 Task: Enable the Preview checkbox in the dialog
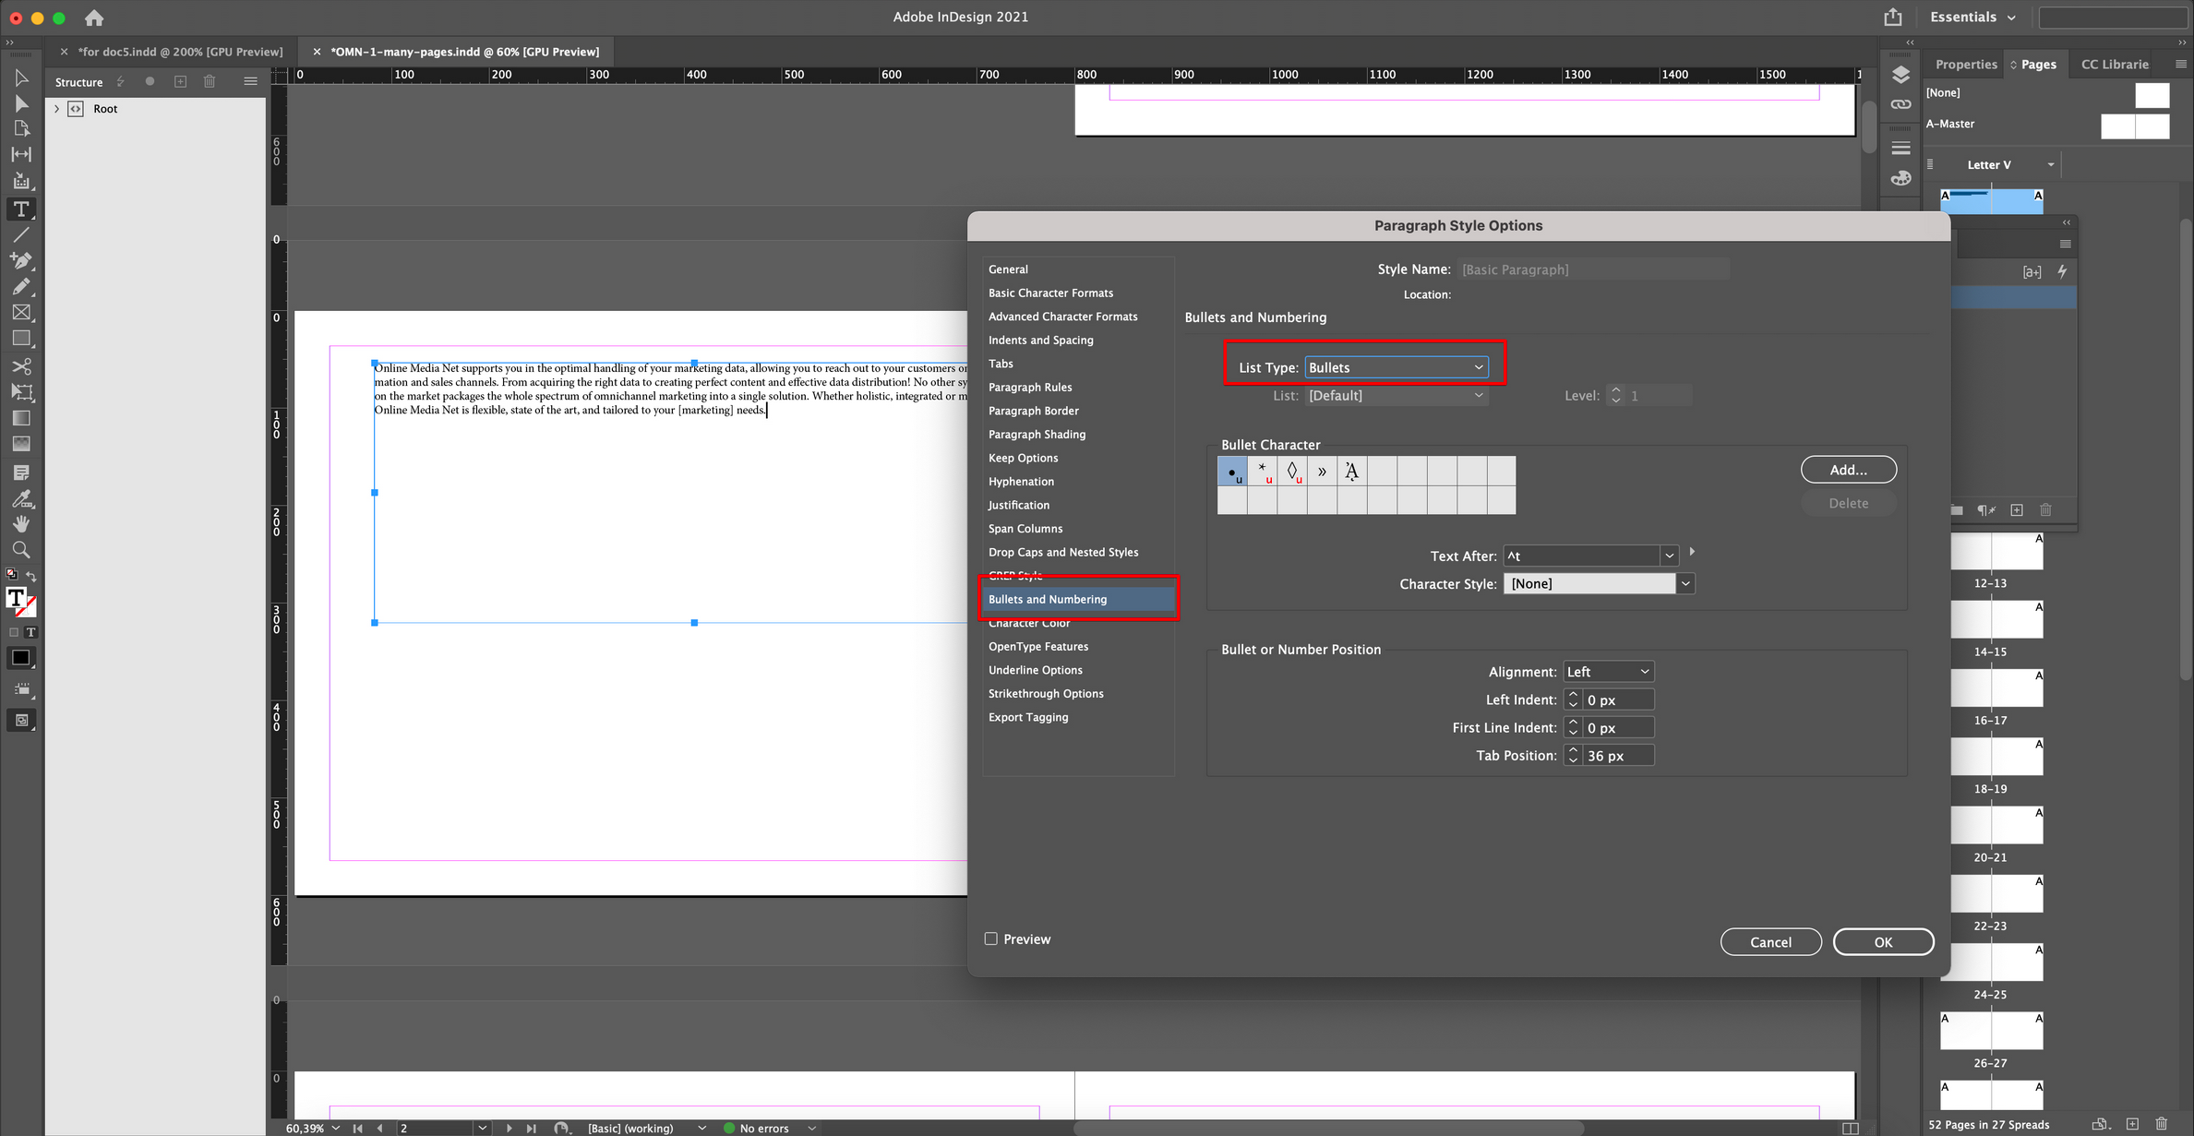coord(991,939)
